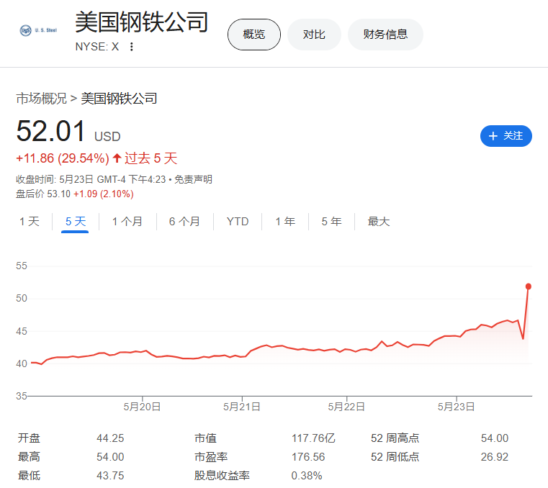Select the 概览 overview tab
The height and width of the screenshot is (488, 548).
tap(254, 35)
